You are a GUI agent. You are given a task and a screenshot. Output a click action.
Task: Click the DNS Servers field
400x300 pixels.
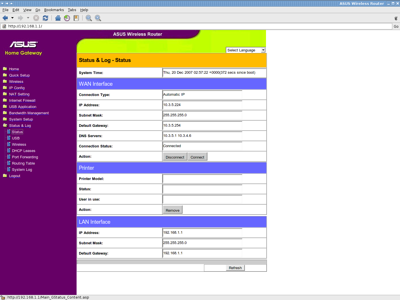coord(202,136)
